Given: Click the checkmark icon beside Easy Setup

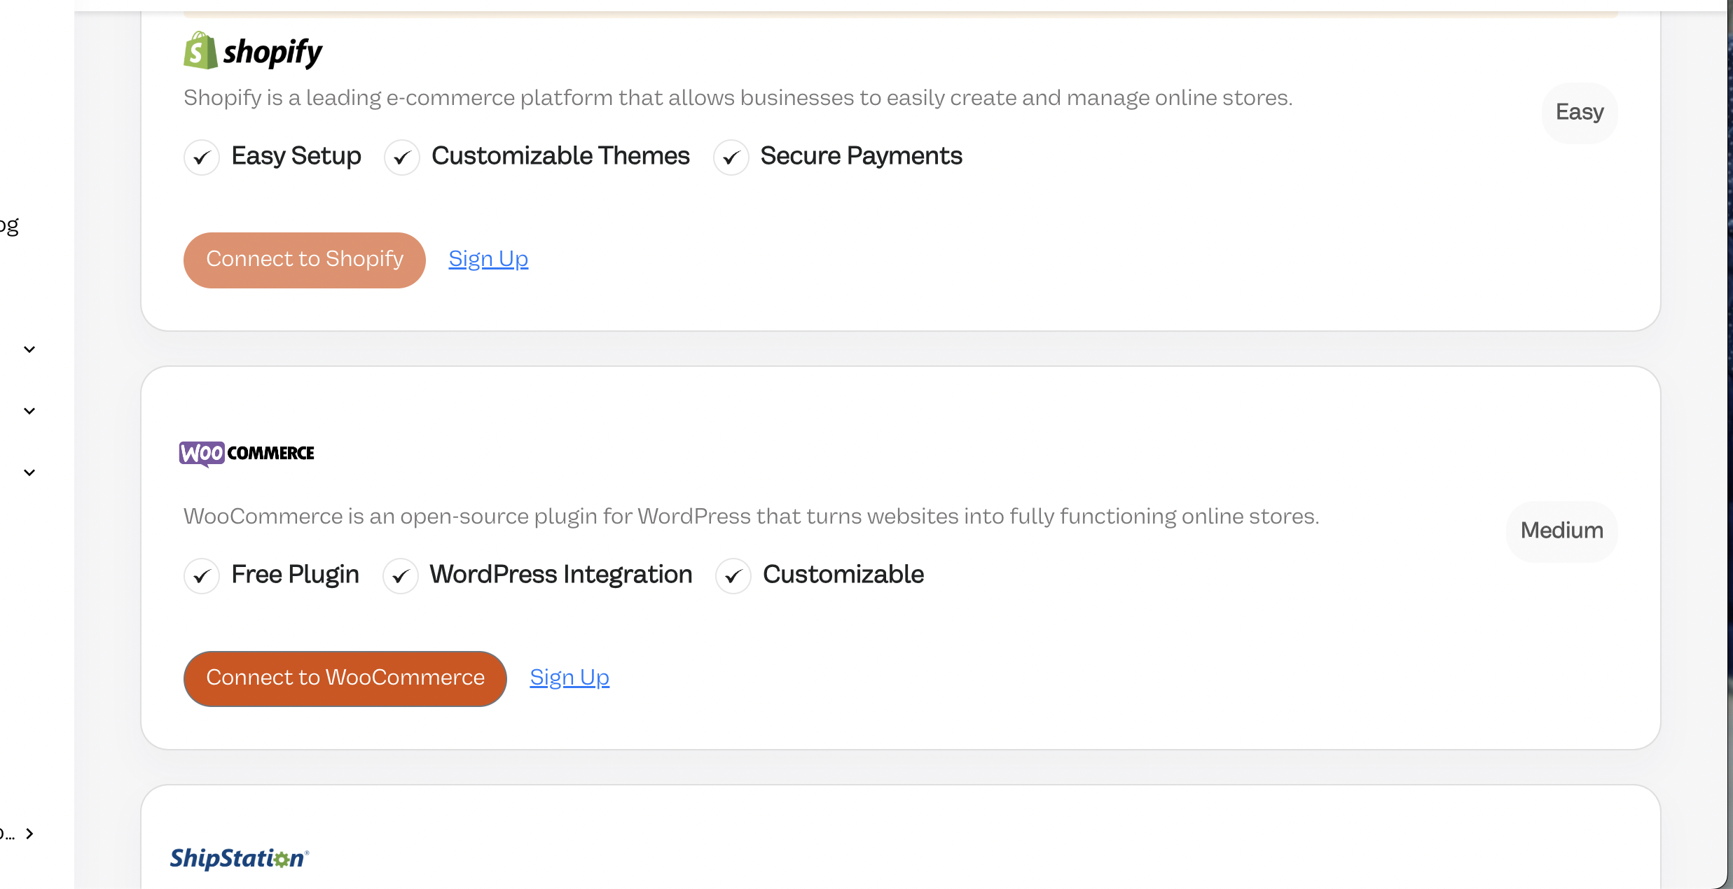Looking at the screenshot, I should (x=202, y=157).
